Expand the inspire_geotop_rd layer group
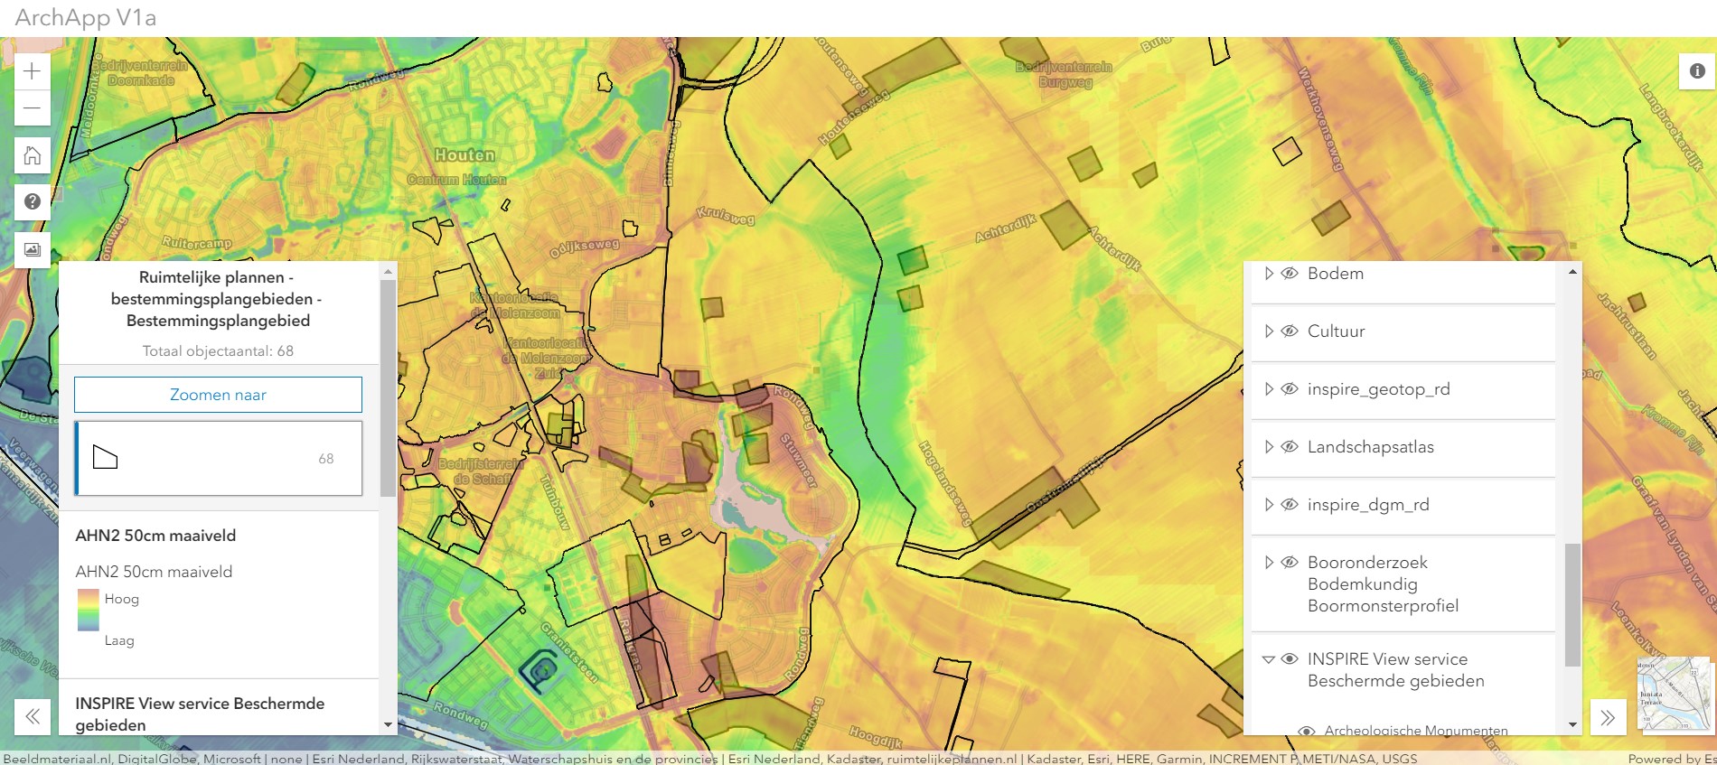Viewport: 1717px width, 765px height. (x=1269, y=389)
